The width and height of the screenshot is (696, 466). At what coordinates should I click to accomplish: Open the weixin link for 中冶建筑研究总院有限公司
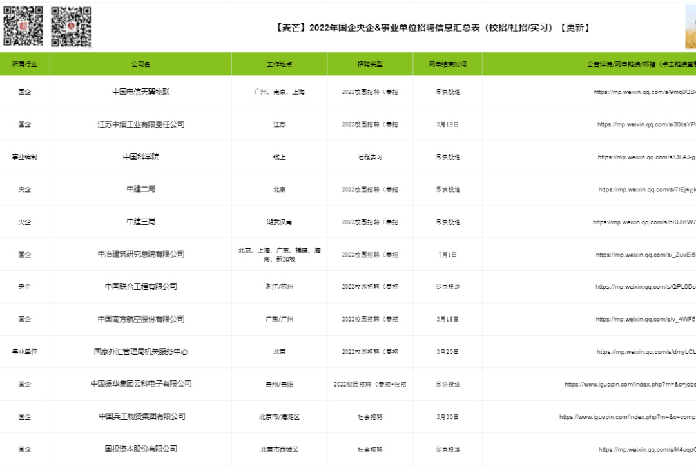(x=646, y=255)
